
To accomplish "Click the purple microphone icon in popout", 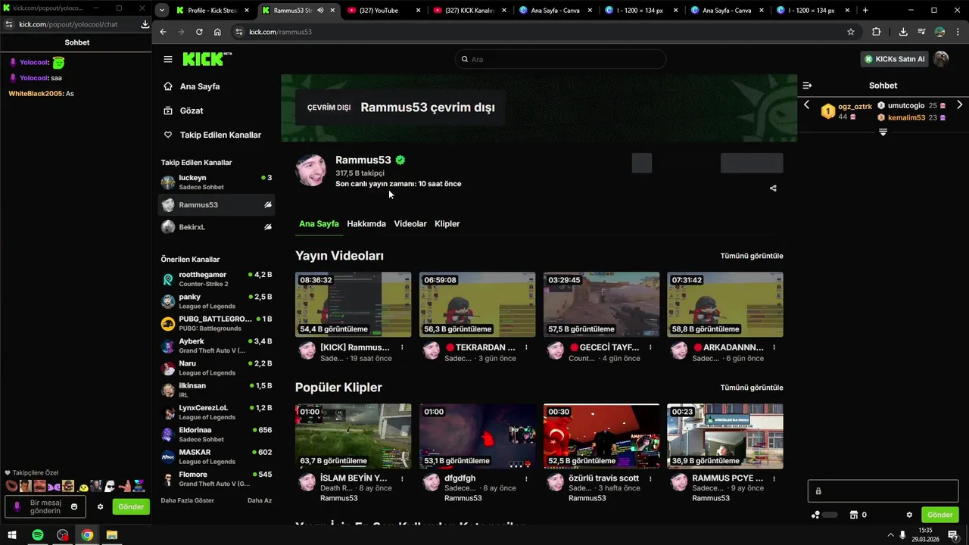I will 17,506.
